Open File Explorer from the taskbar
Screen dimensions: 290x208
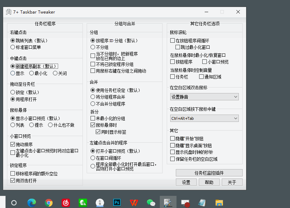(x=219, y=202)
